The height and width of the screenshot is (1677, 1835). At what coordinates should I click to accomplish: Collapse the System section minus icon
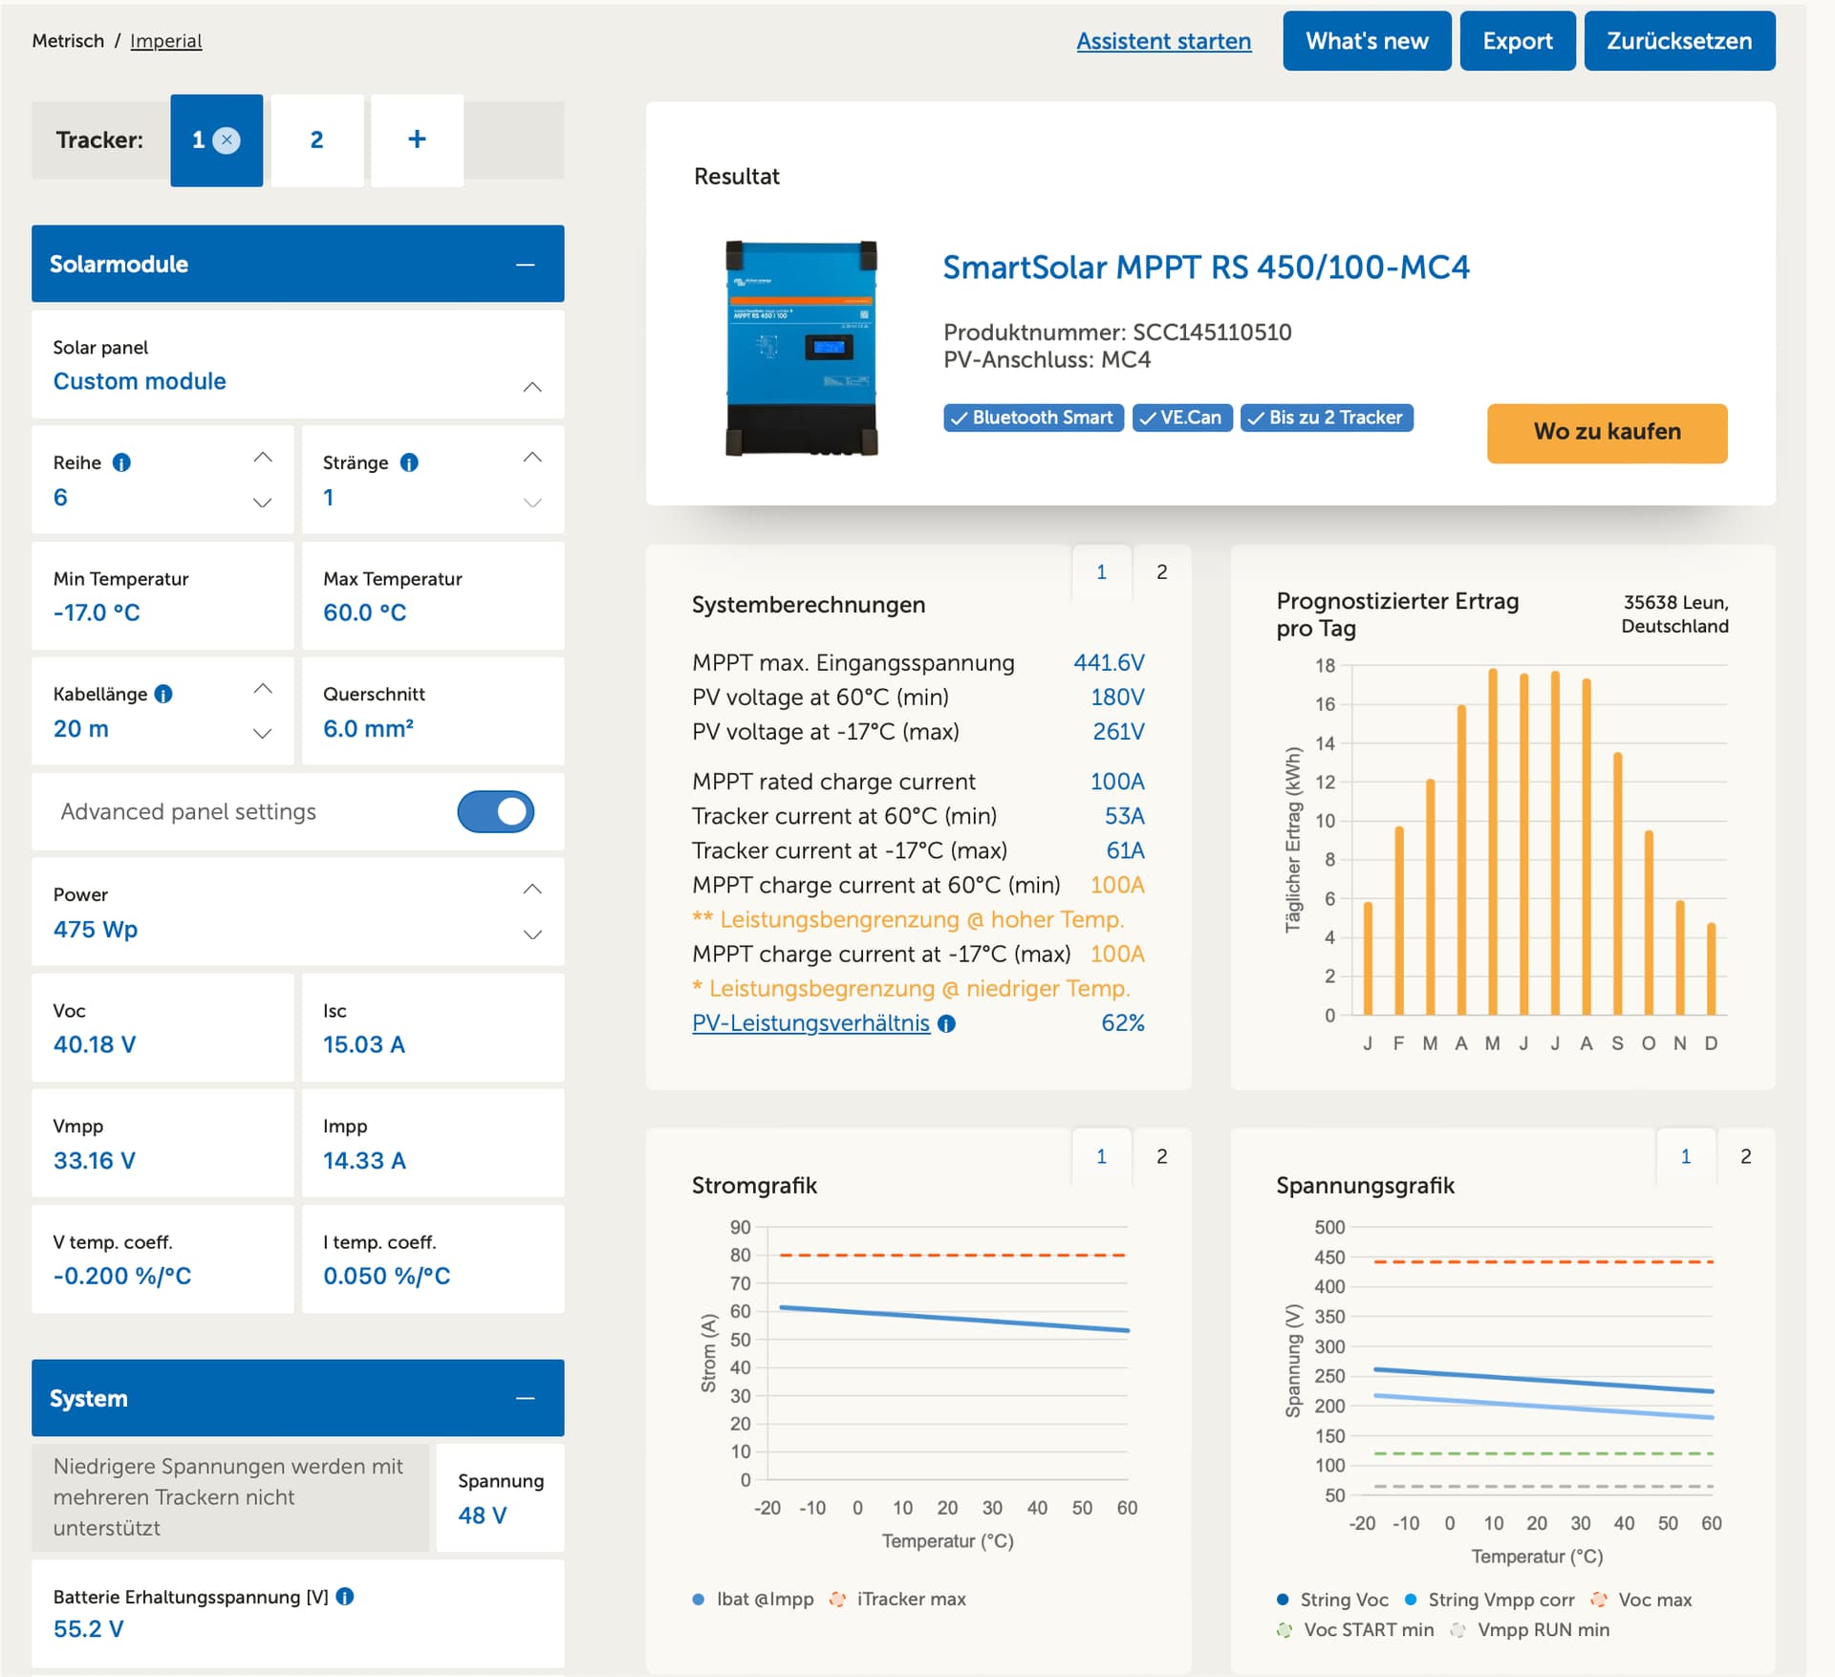(x=525, y=1398)
